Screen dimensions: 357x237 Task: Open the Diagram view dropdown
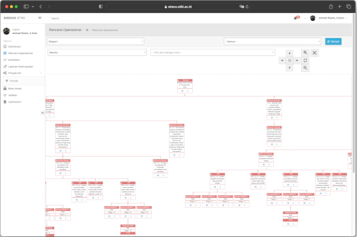[x=95, y=42]
